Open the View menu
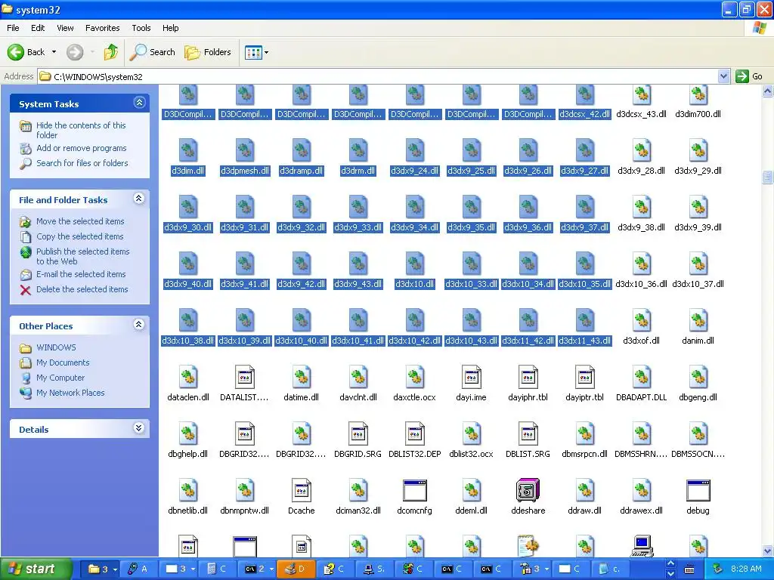The image size is (774, 580). click(65, 28)
